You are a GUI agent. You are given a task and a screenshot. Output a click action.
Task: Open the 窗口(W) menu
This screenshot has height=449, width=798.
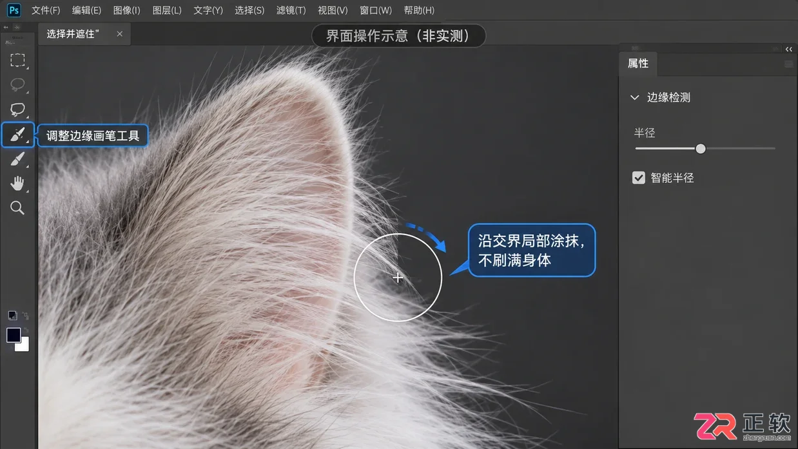click(375, 10)
